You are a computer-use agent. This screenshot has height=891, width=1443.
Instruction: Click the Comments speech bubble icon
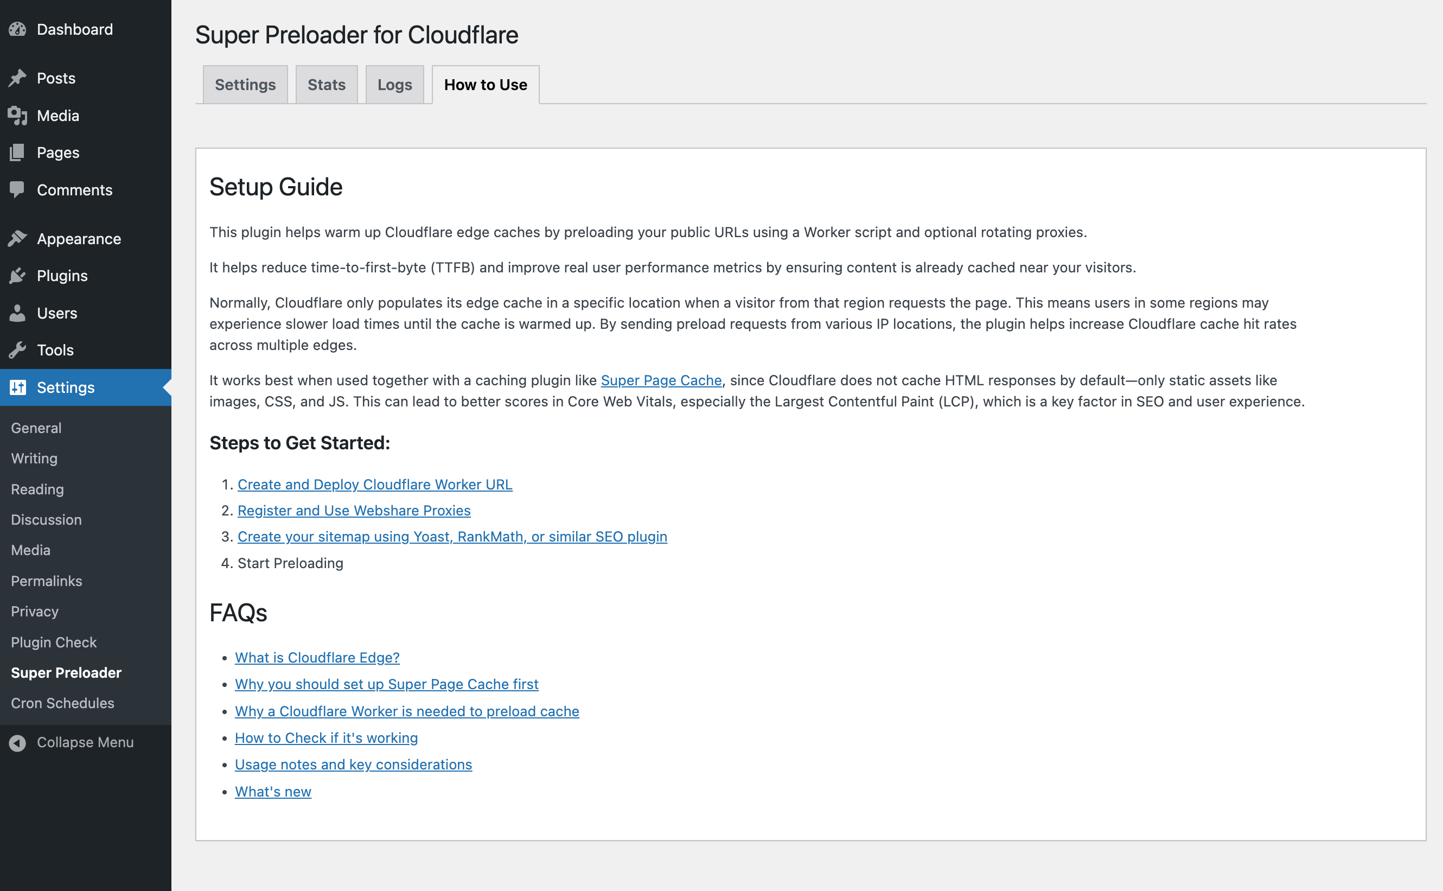click(x=18, y=190)
